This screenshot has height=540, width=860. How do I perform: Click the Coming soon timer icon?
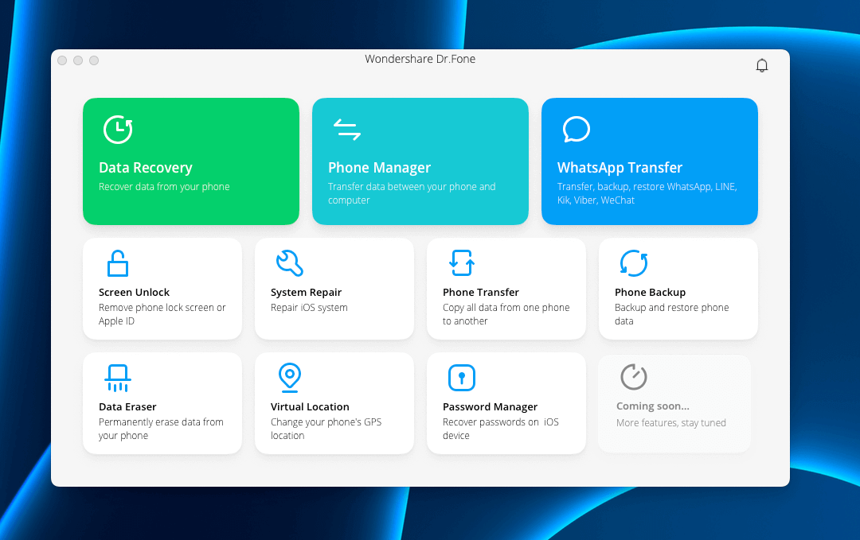[x=633, y=377]
